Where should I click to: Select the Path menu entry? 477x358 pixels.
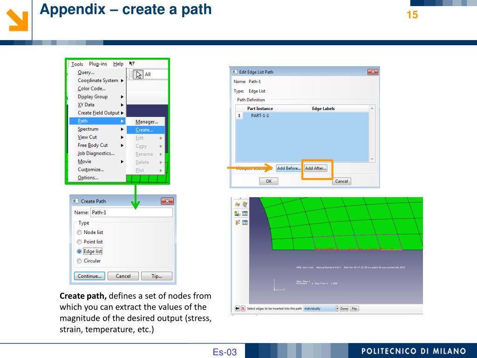click(97, 121)
